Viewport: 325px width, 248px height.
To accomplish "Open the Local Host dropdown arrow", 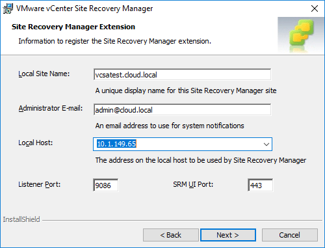I will coord(266,144).
